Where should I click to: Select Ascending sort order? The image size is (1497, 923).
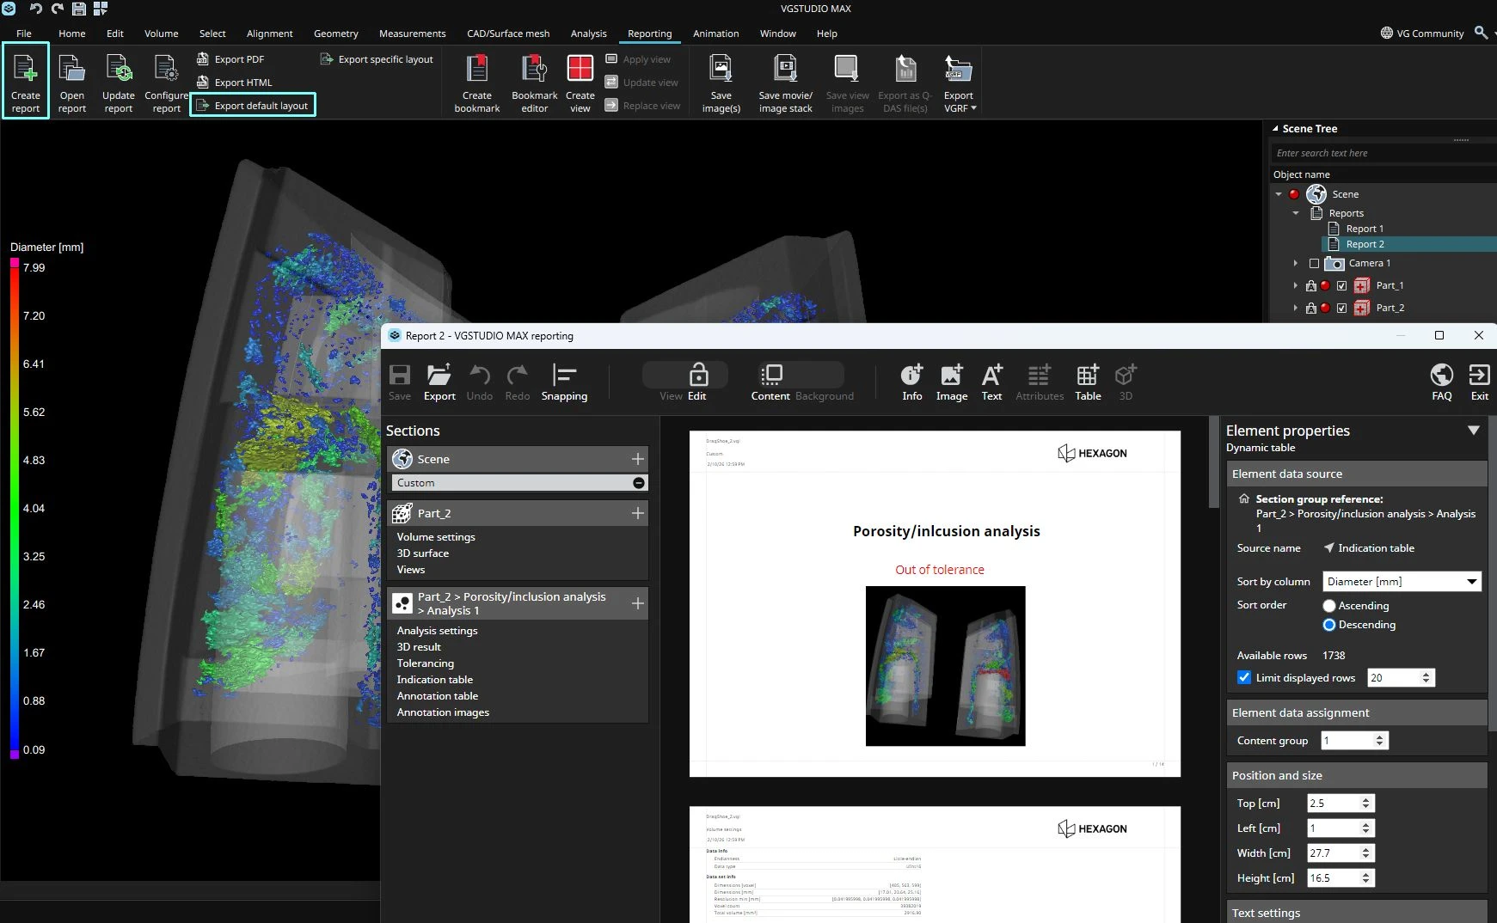1329,606
